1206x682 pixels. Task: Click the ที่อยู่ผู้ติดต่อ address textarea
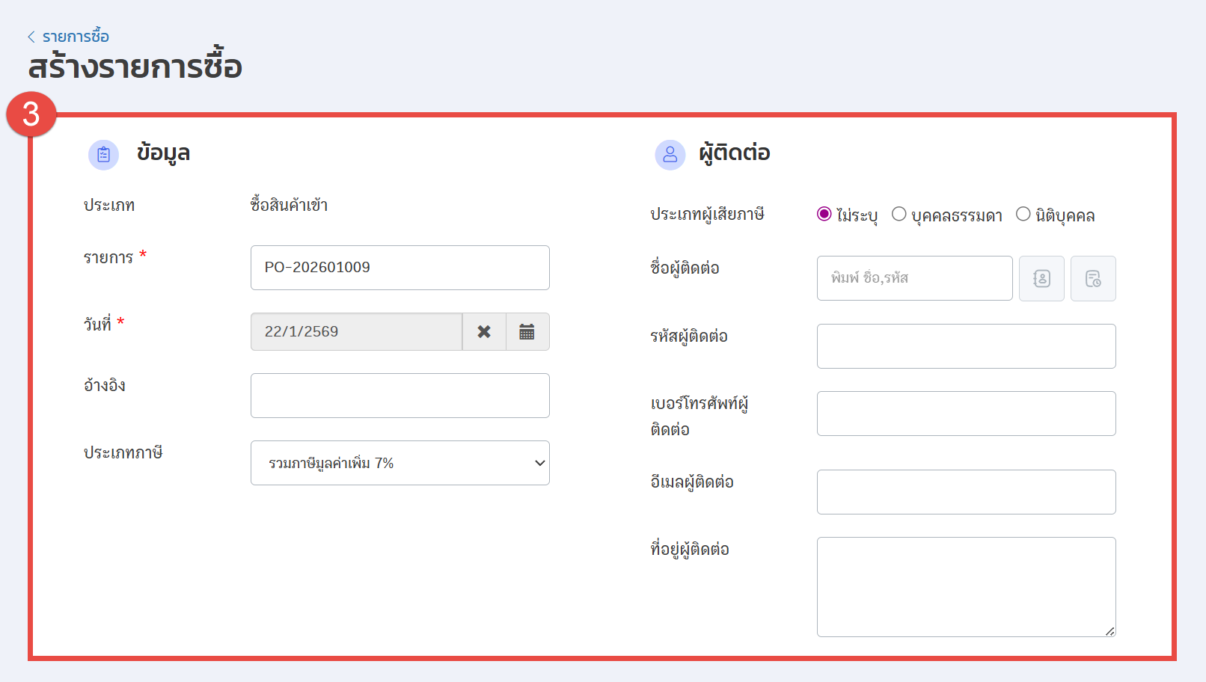point(966,587)
